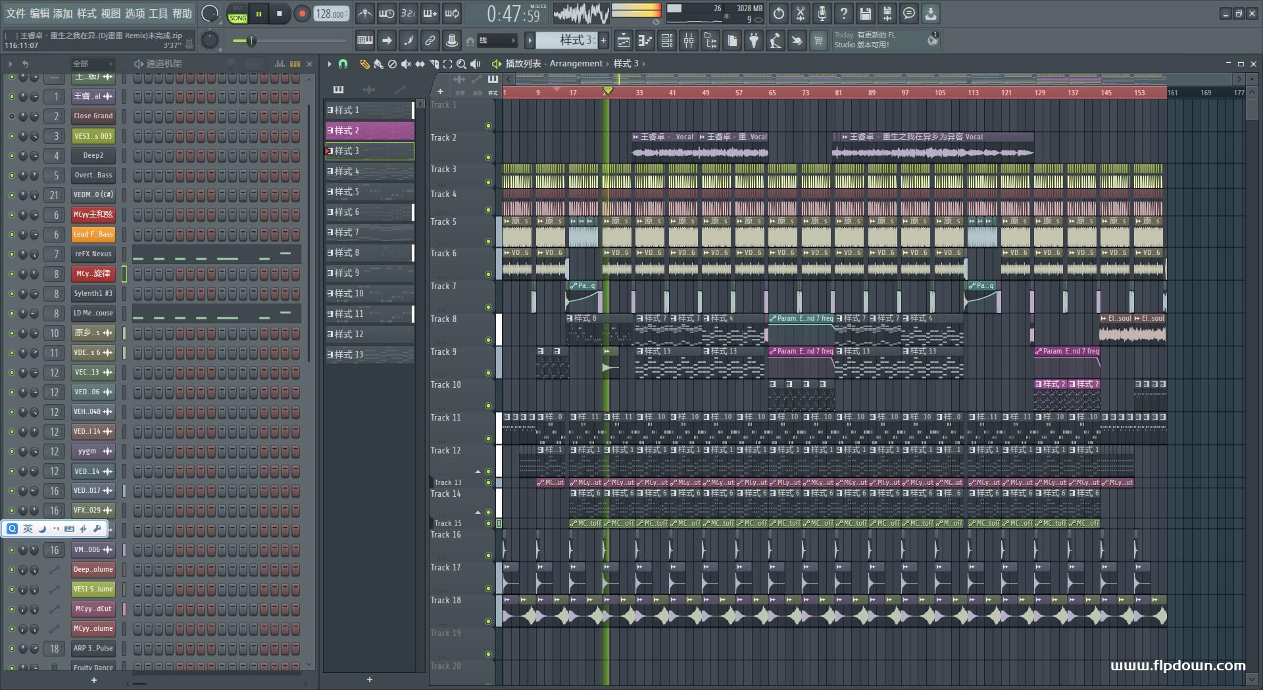The image size is (1263, 690).
Task: Select the Paint brush tool in playlist
Action: coord(378,64)
